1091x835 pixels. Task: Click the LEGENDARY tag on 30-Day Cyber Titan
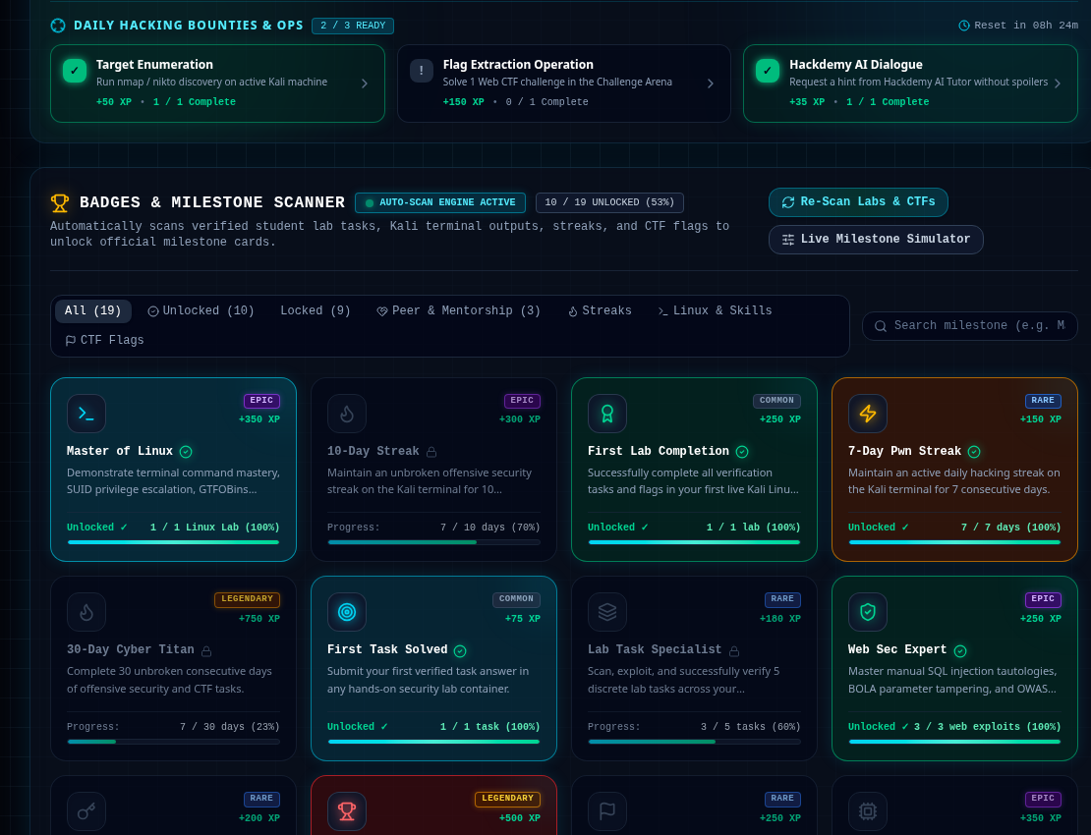247,599
